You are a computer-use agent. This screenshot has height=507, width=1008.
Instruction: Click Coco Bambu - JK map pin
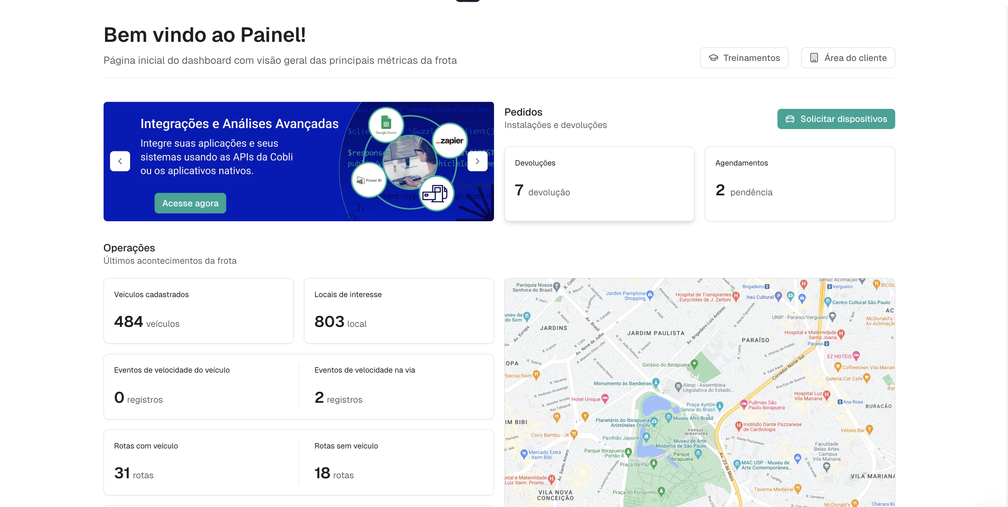pyautogui.click(x=574, y=434)
